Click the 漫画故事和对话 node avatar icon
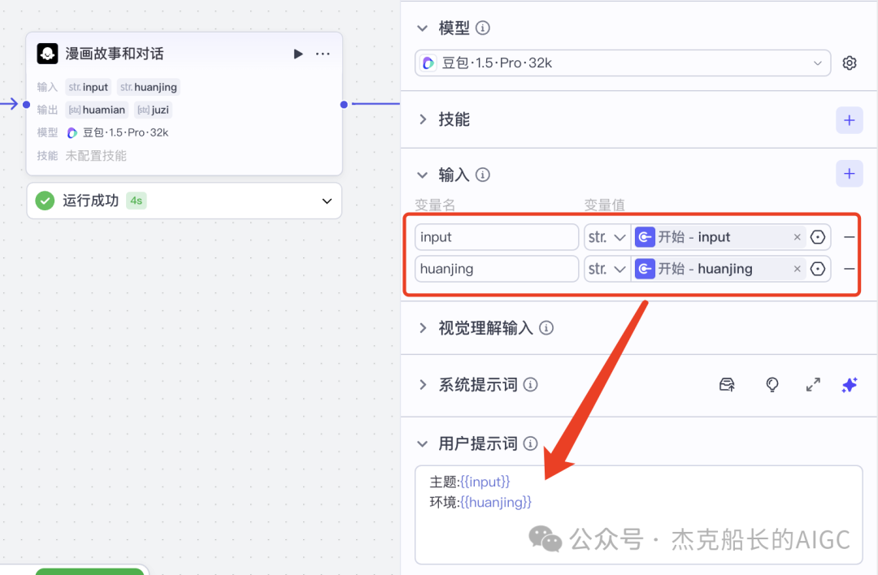Image resolution: width=878 pixels, height=575 pixels. pyautogui.click(x=47, y=54)
